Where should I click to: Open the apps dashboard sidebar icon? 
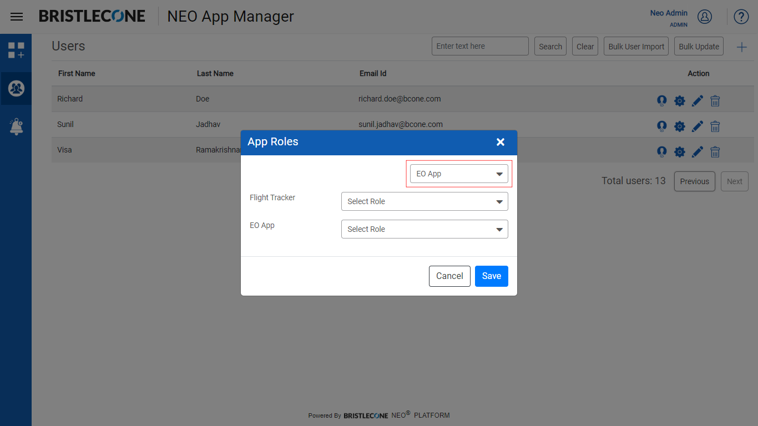16,50
